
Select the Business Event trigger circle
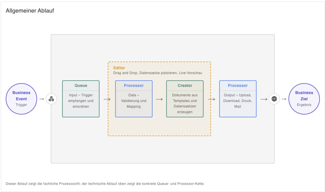[x=21, y=99]
